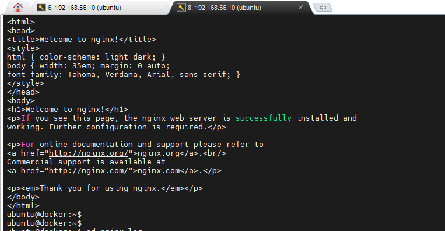The image size is (445, 231).
Task: Close tab 8. 192.168.56.10 (ubuntu)
Action: pyautogui.click(x=300, y=8)
